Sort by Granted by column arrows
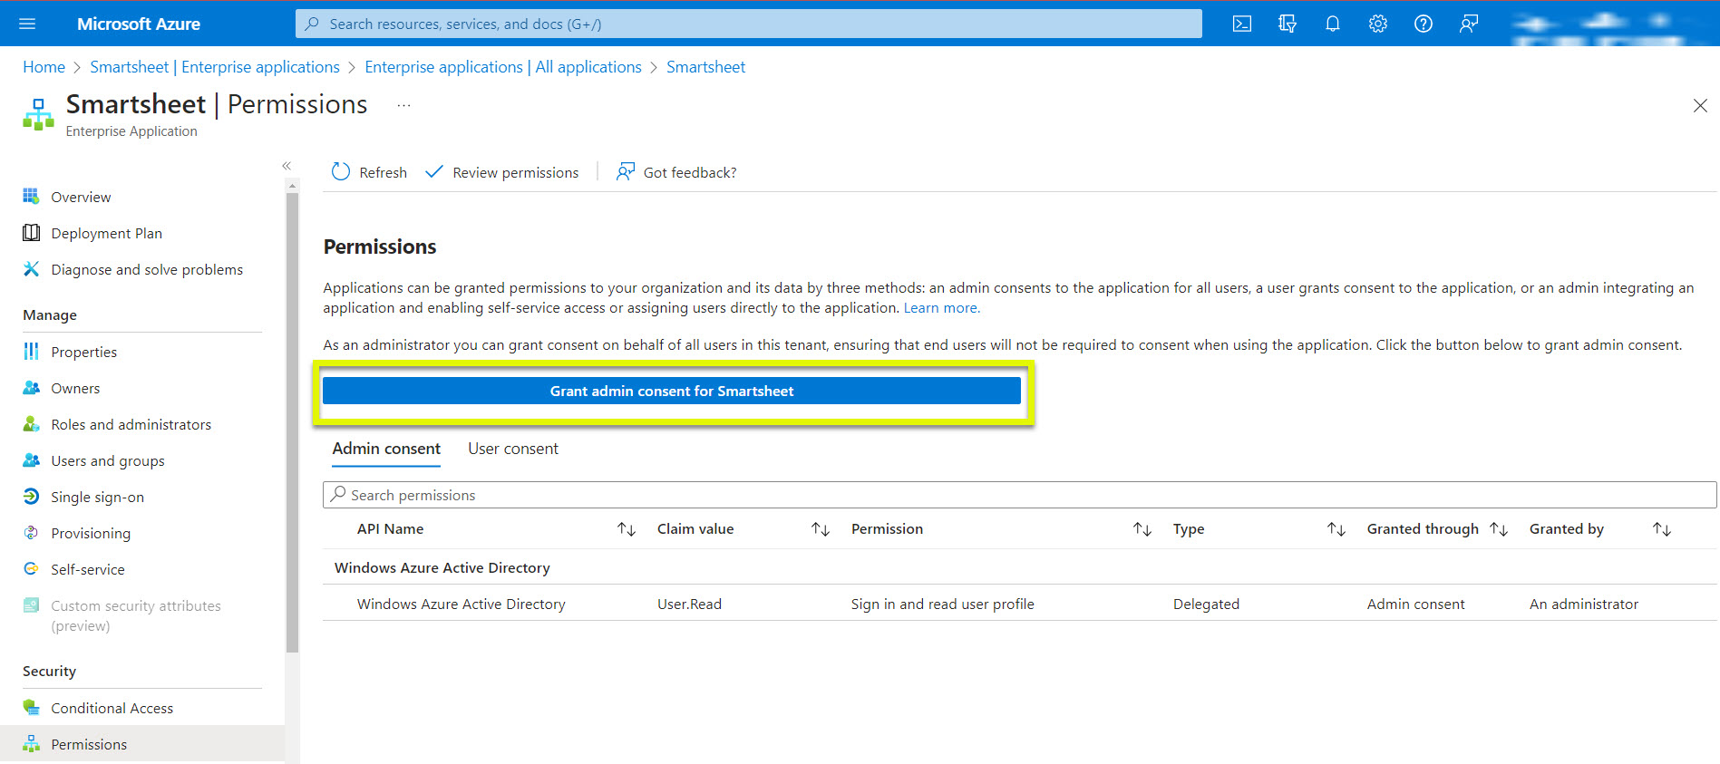 pos(1662,529)
